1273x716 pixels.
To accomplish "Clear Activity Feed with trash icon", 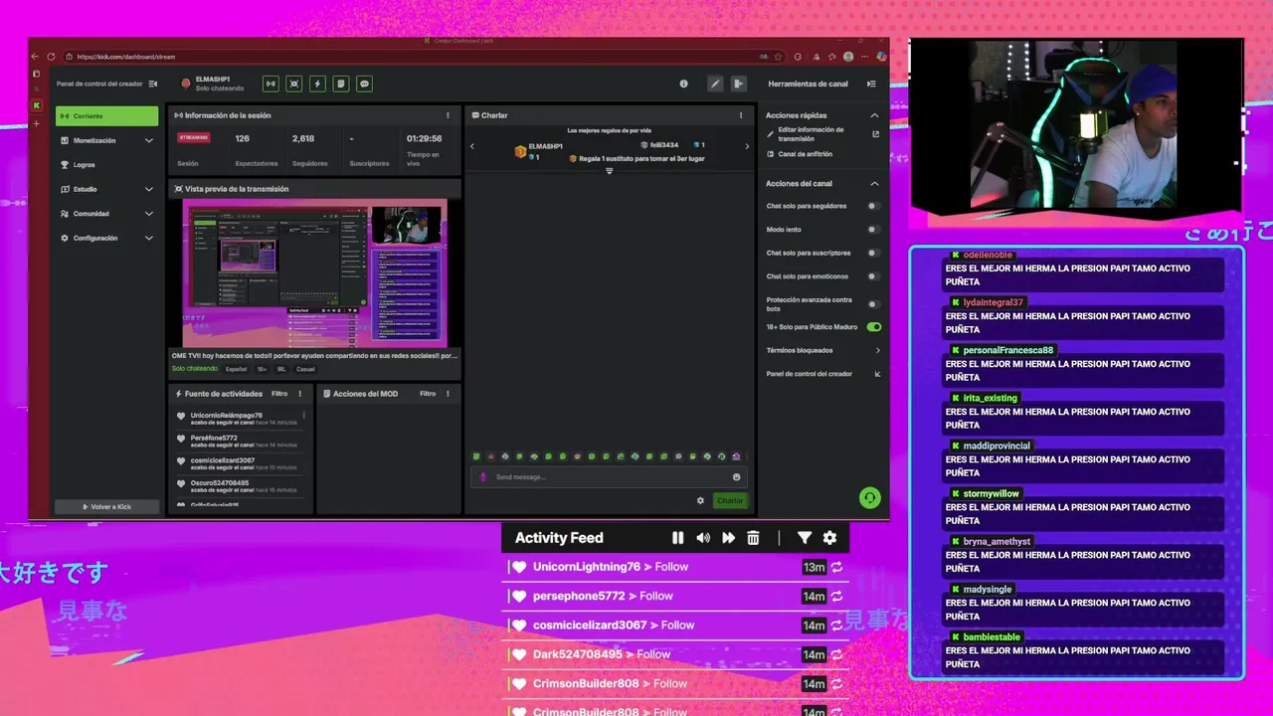I will (x=753, y=538).
